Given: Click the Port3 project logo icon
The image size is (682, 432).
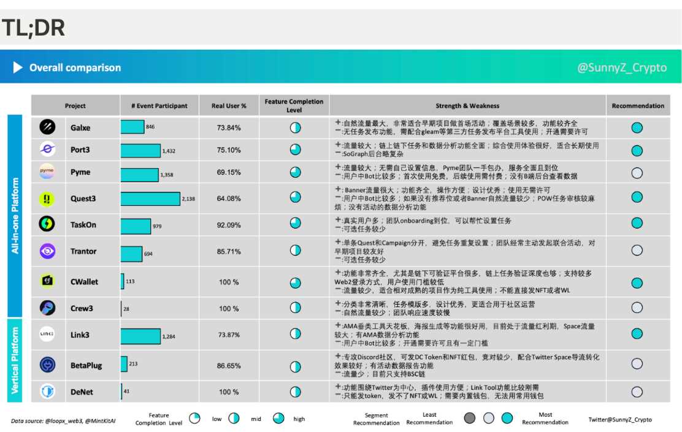Looking at the screenshot, I should pyautogui.click(x=47, y=150).
